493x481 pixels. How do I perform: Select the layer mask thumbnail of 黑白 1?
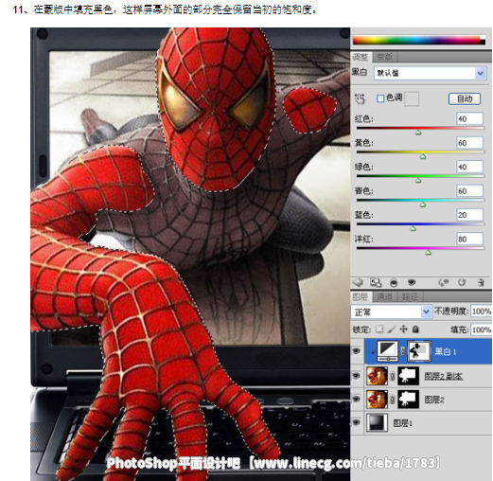point(419,350)
